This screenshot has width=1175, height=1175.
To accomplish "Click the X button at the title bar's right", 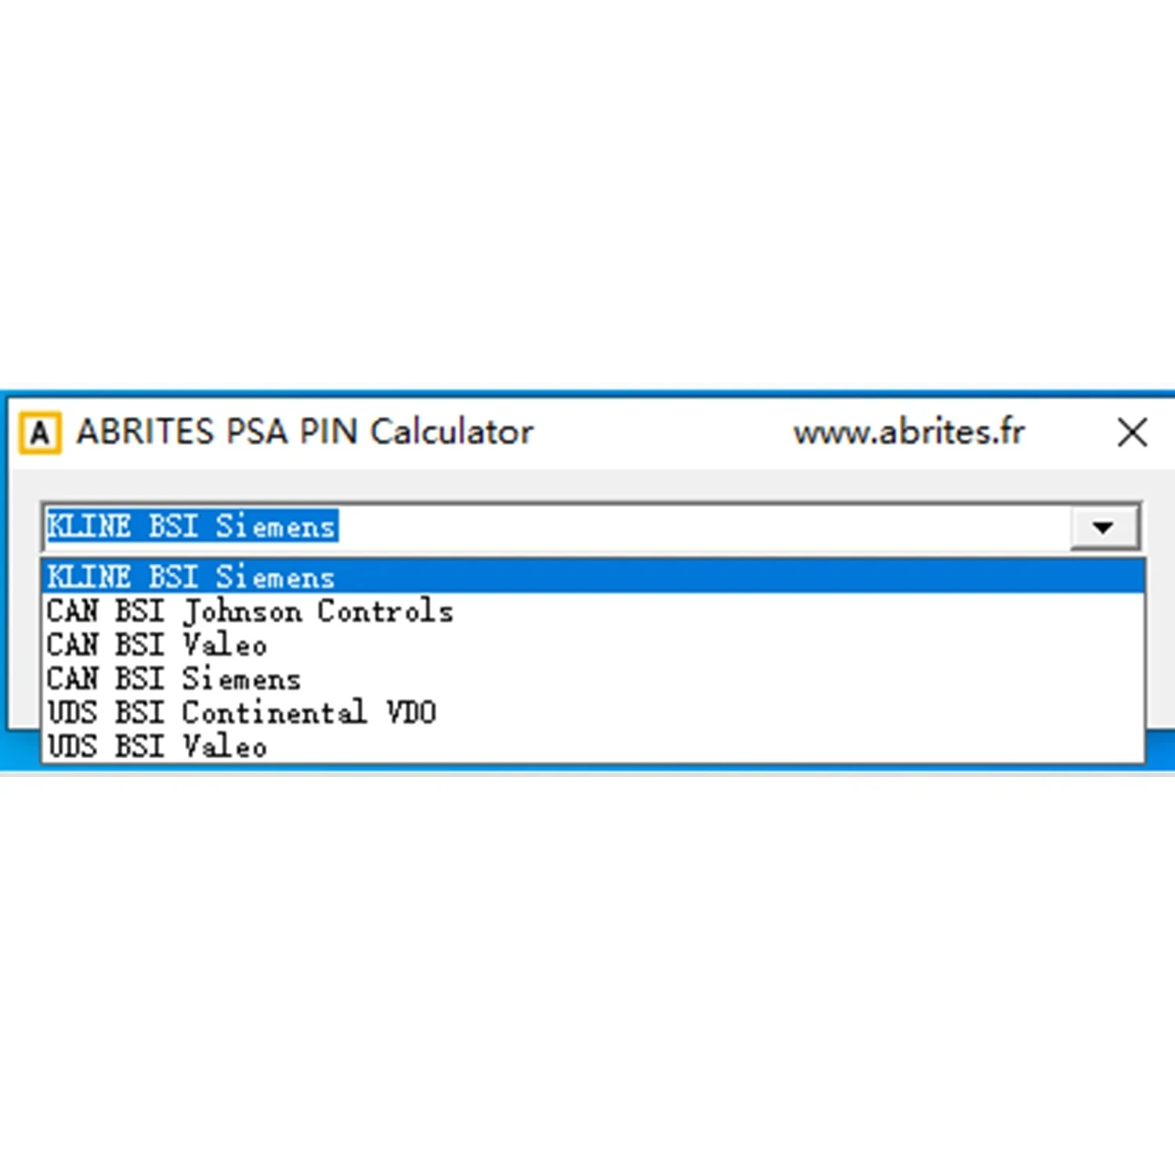I will pyautogui.click(x=1132, y=432).
